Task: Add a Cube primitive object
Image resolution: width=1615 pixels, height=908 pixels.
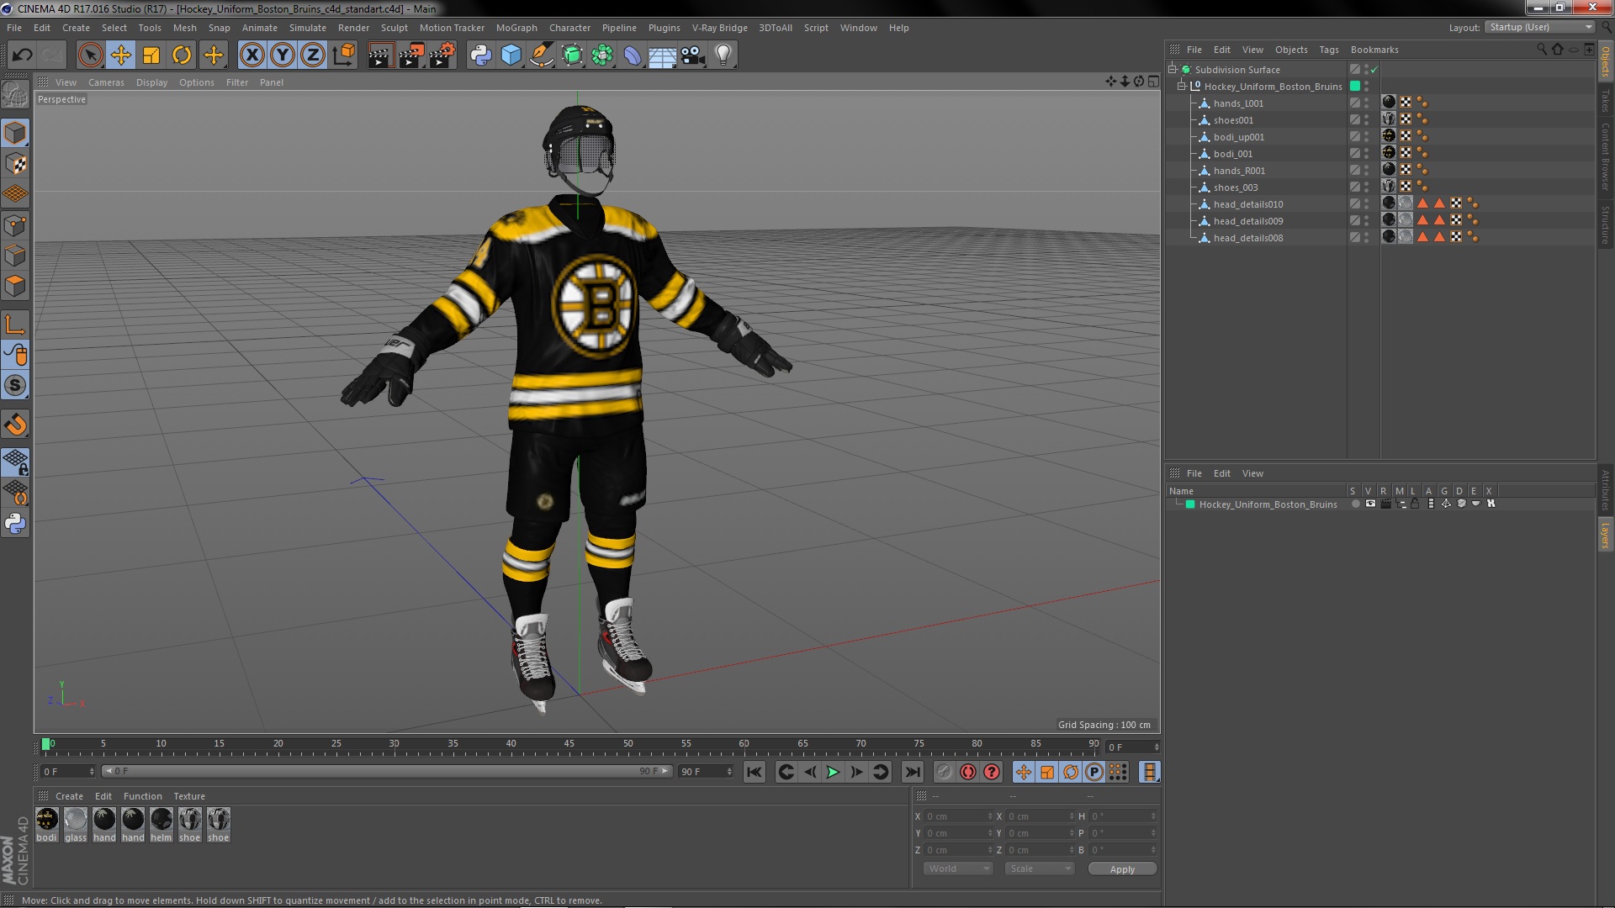Action: click(511, 55)
